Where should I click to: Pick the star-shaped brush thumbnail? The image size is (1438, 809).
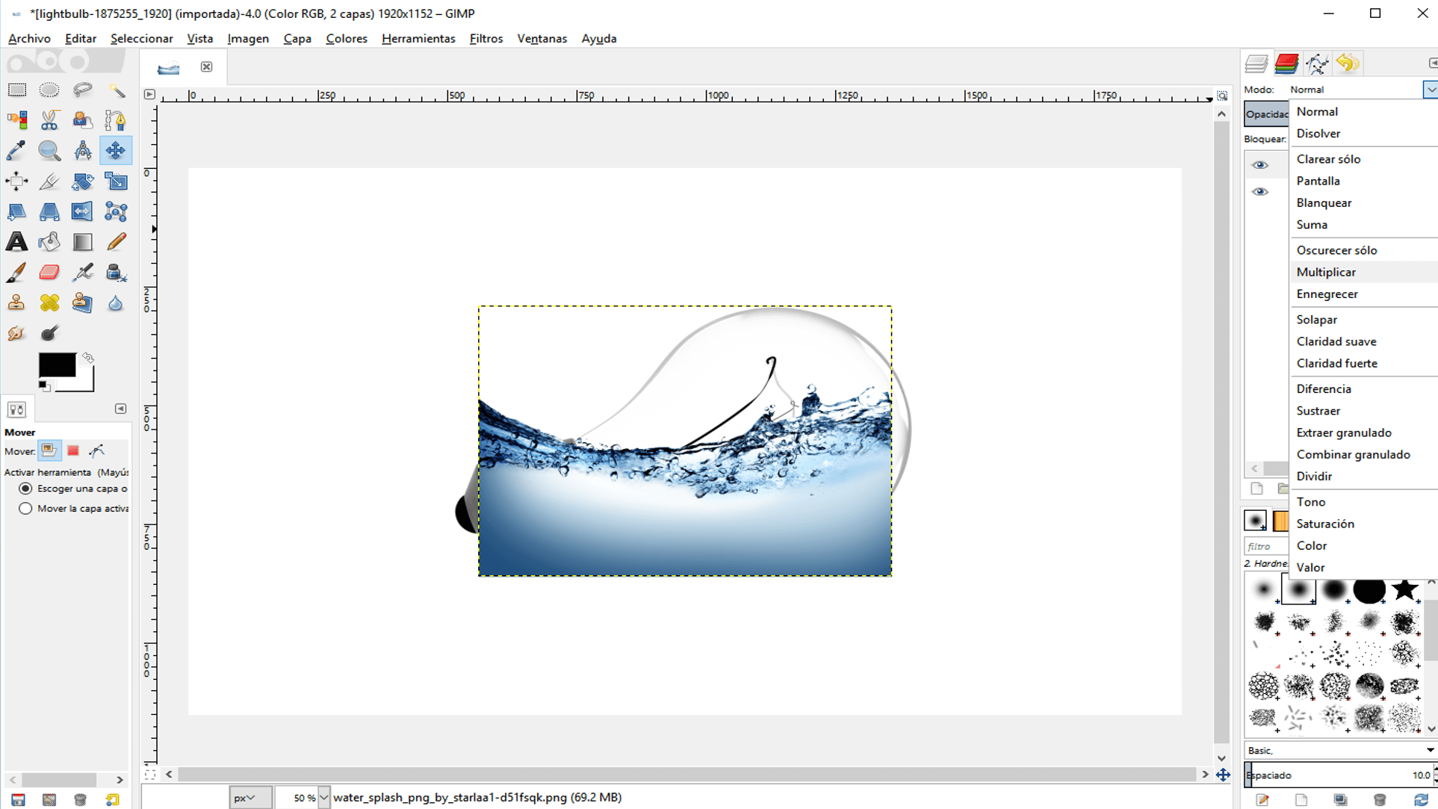(x=1404, y=590)
